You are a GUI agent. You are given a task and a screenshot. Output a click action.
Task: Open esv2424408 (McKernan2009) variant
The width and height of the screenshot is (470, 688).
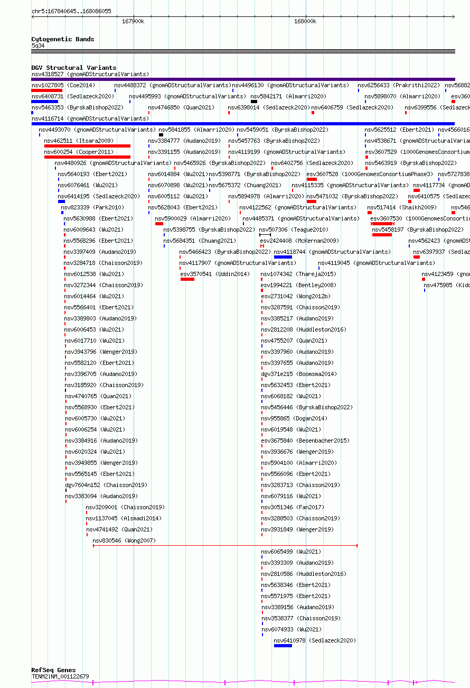300,241
